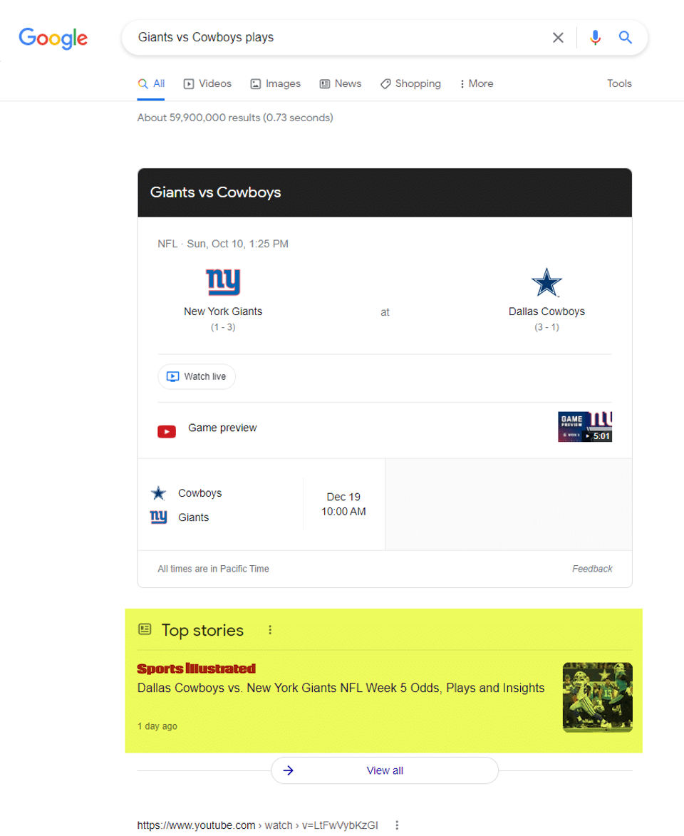Click the Giants vs Cowboys card header
This screenshot has width=684, height=836.
pos(384,192)
